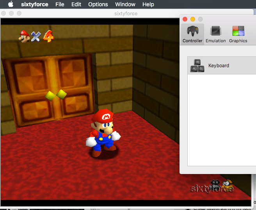Switch to the Emulation preferences tab
The width and height of the screenshot is (256, 210).
click(216, 34)
